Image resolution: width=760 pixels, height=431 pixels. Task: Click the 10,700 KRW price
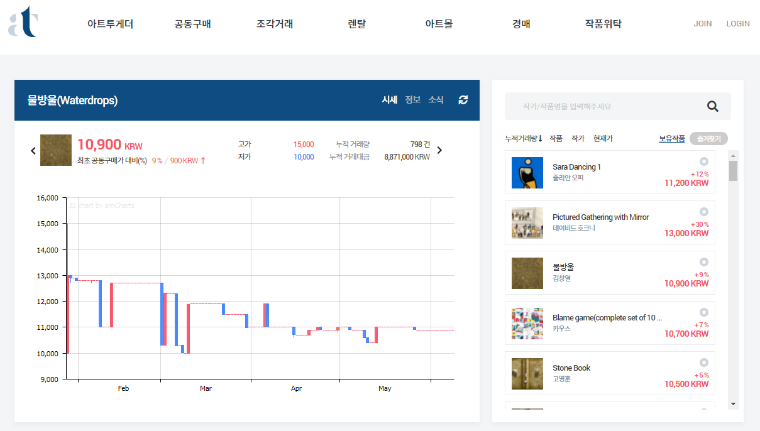coord(686,334)
